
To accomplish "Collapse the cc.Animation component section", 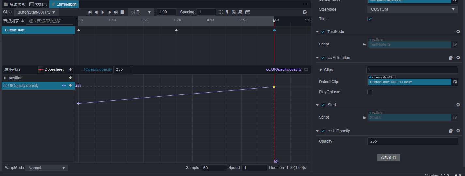I will pos(317,58).
